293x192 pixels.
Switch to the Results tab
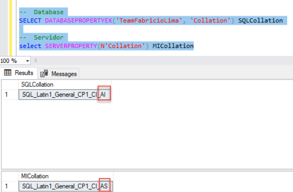point(19,73)
